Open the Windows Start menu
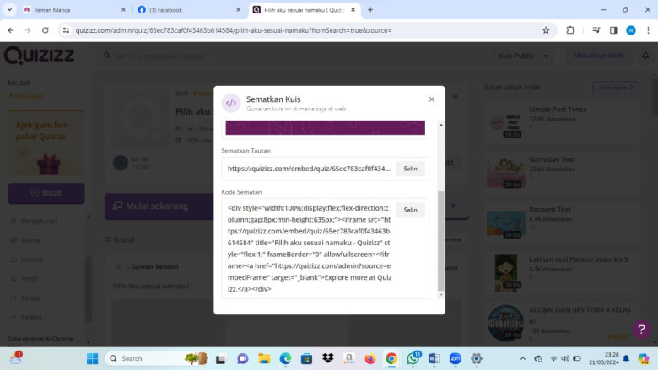 [x=92, y=359]
